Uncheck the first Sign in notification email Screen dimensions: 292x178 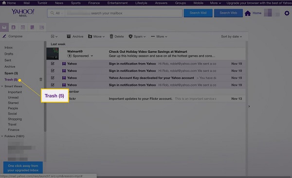53,64
